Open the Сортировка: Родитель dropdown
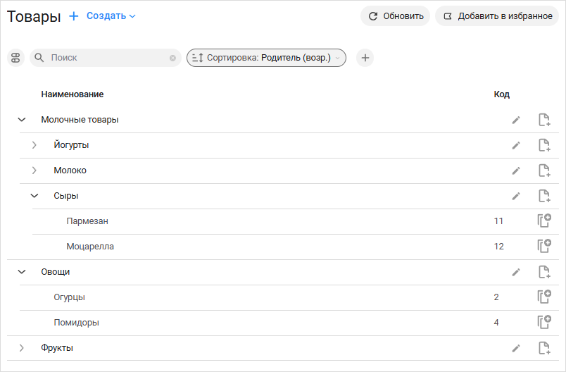 pyautogui.click(x=266, y=58)
